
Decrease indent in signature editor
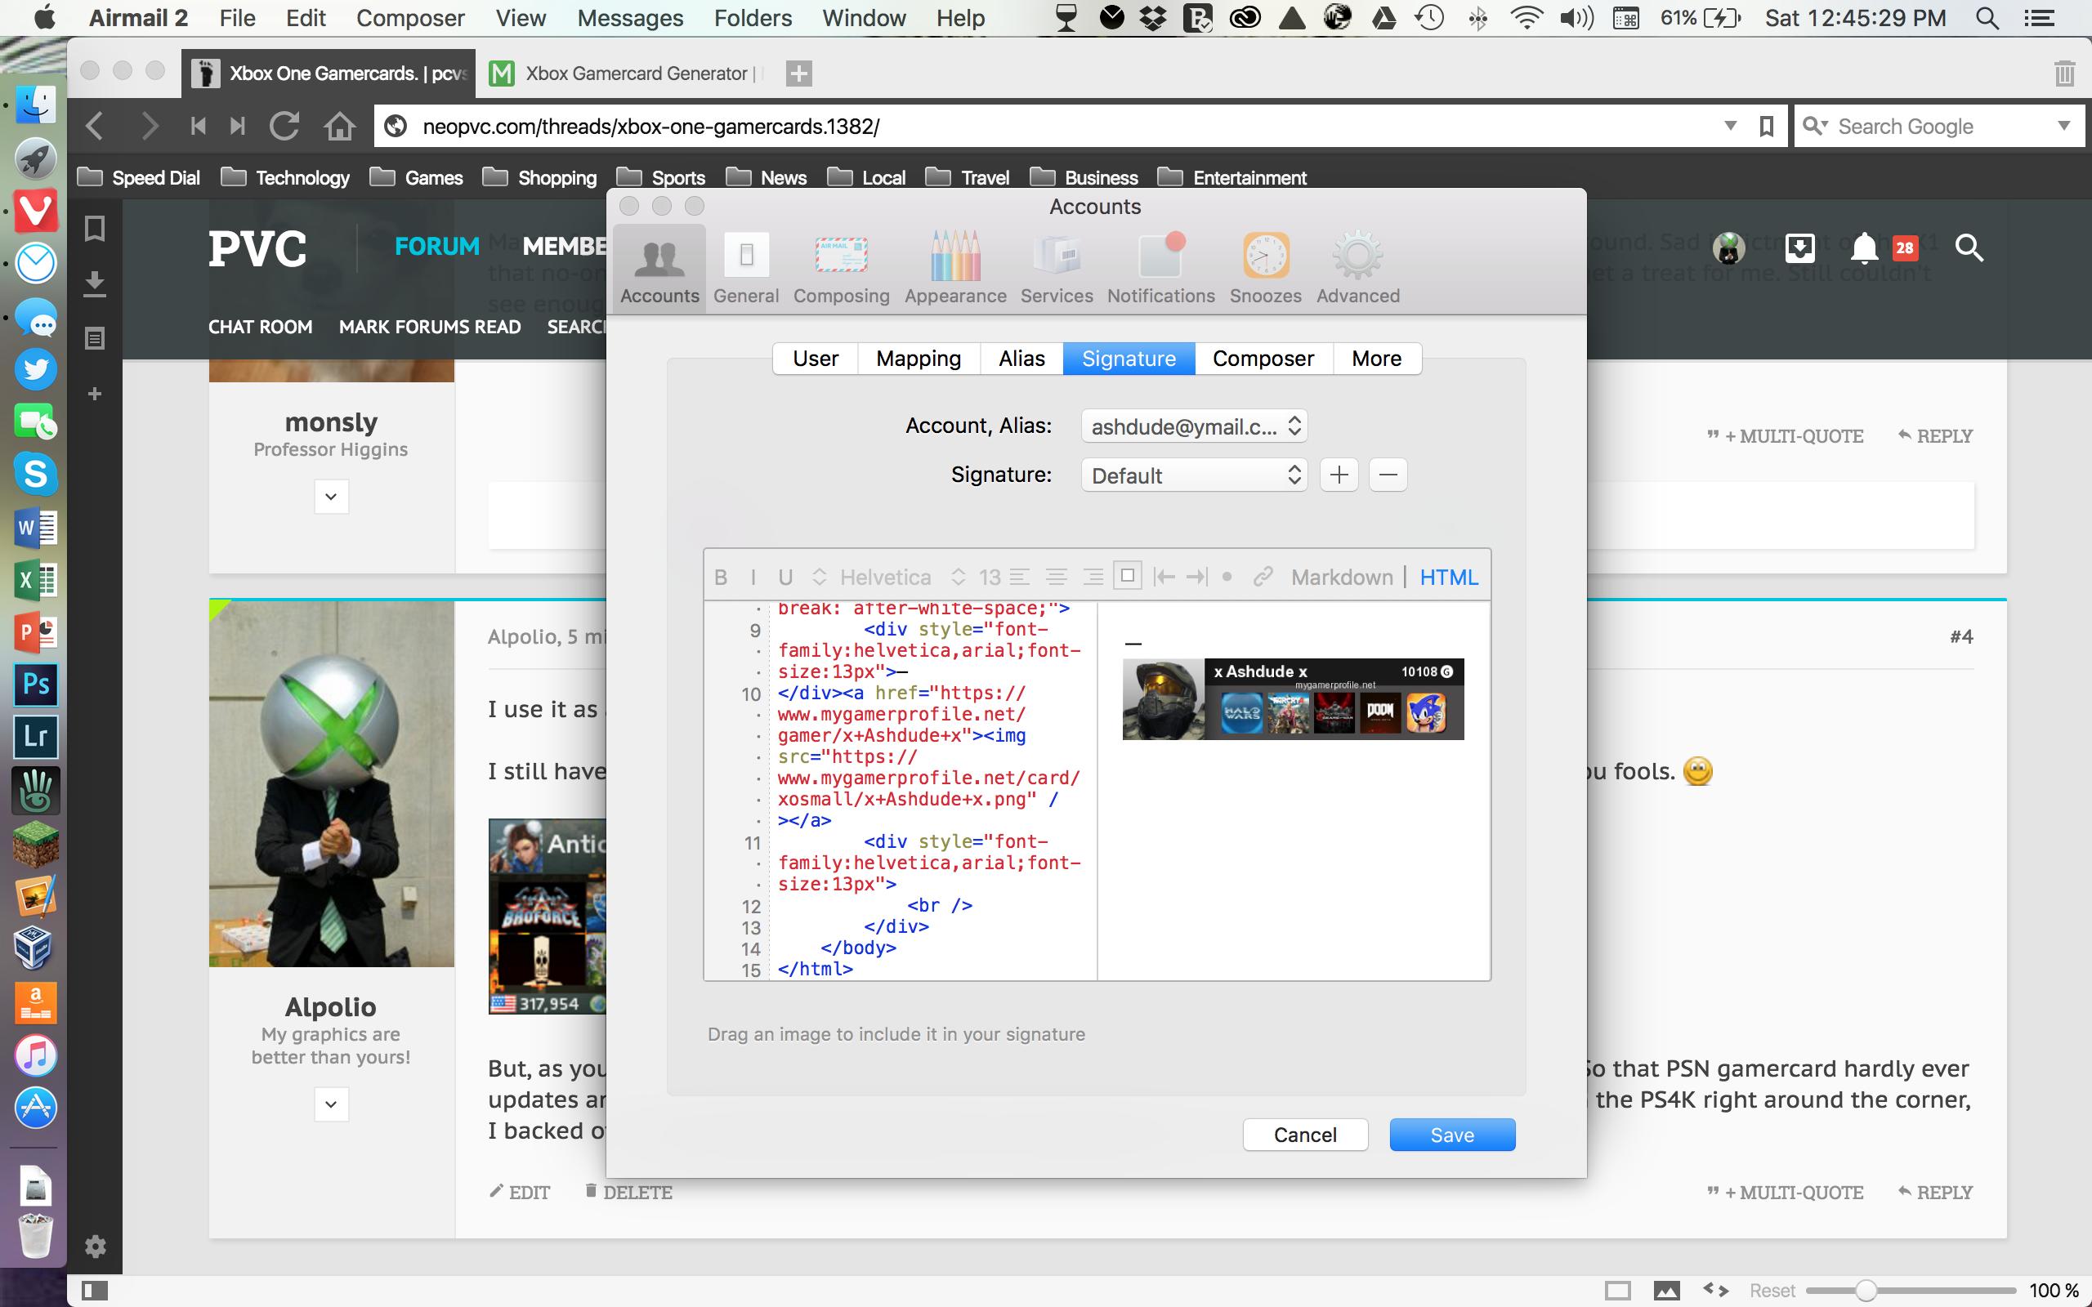pos(1164,577)
